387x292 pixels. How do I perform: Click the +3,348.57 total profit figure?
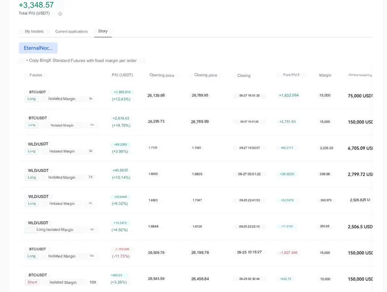click(x=36, y=5)
